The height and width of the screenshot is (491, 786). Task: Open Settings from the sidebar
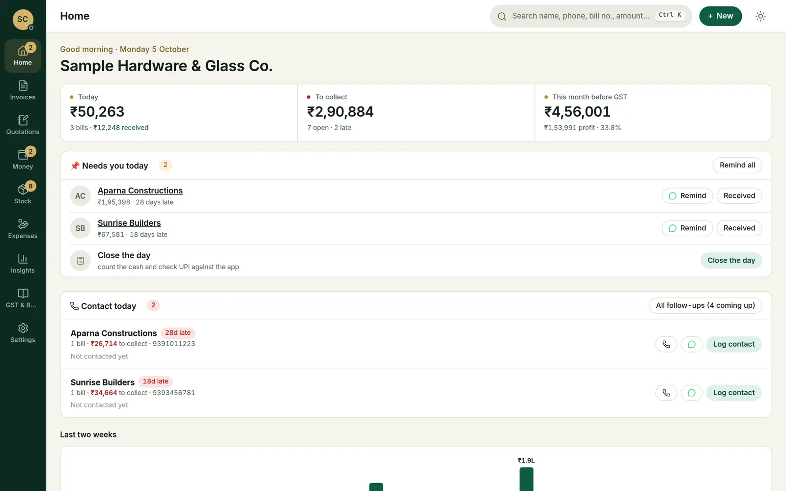pos(23,333)
